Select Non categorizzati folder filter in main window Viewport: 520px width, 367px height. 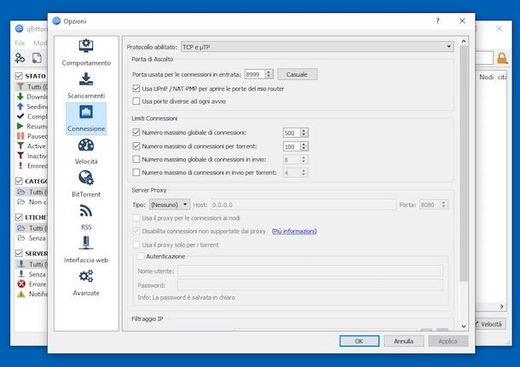coord(32,202)
